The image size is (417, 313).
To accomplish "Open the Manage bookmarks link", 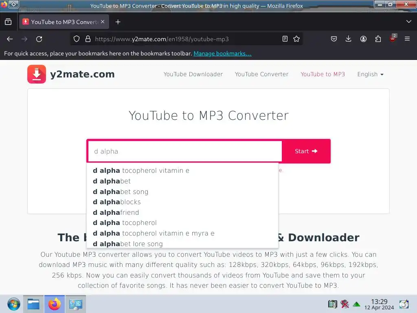I will pyautogui.click(x=222, y=53).
